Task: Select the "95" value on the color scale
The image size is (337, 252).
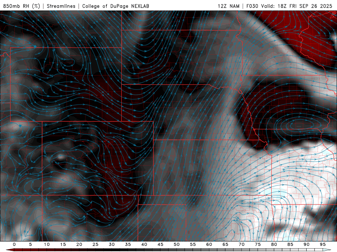Action: pyautogui.click(x=323, y=244)
